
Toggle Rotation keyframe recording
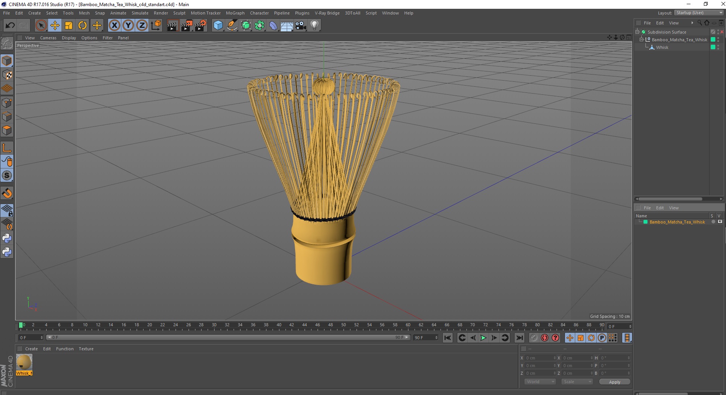point(591,338)
